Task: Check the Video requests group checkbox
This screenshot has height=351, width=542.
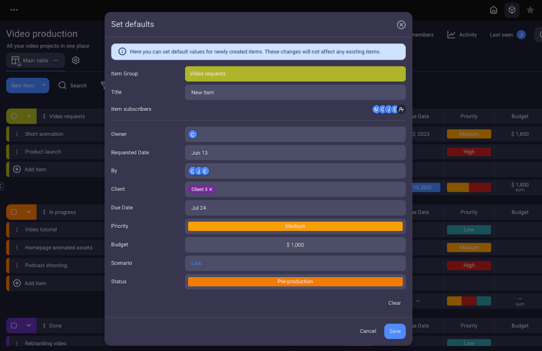Action: [14, 116]
